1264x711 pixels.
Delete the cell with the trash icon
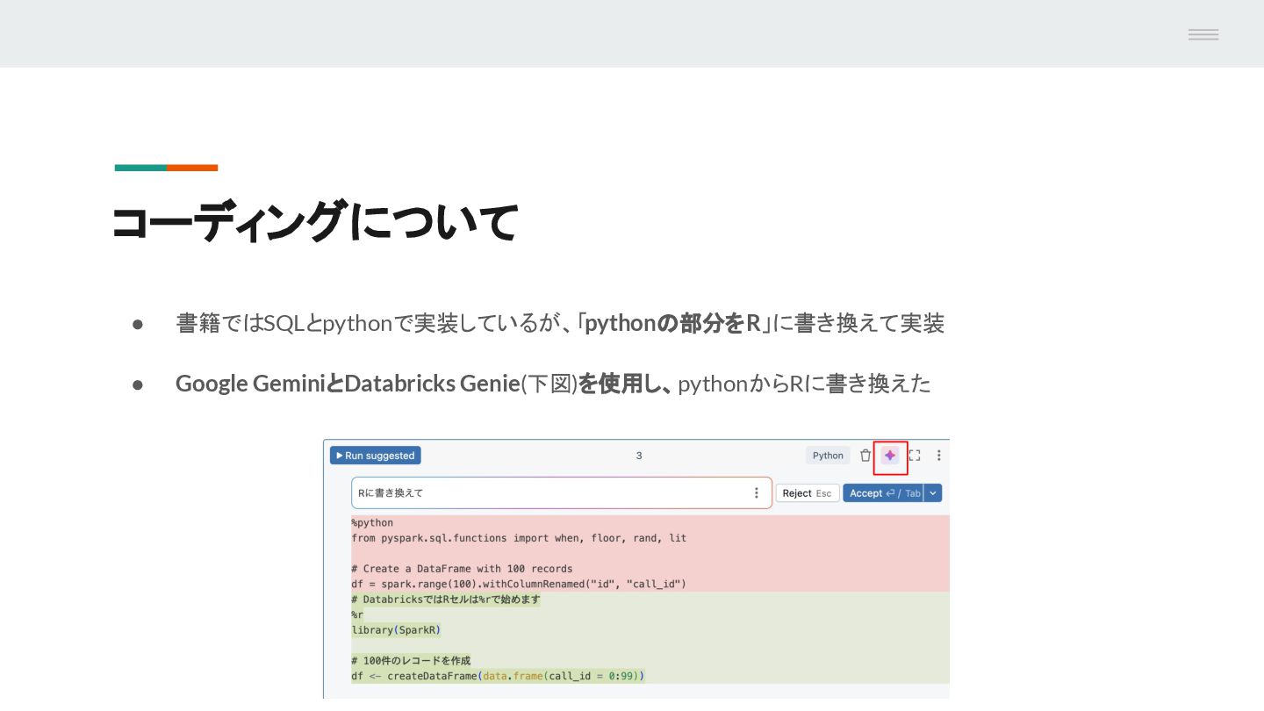[865, 456]
